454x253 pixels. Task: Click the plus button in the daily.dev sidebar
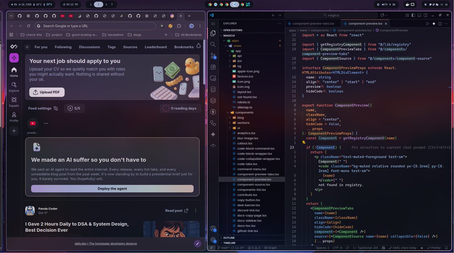(x=14, y=131)
